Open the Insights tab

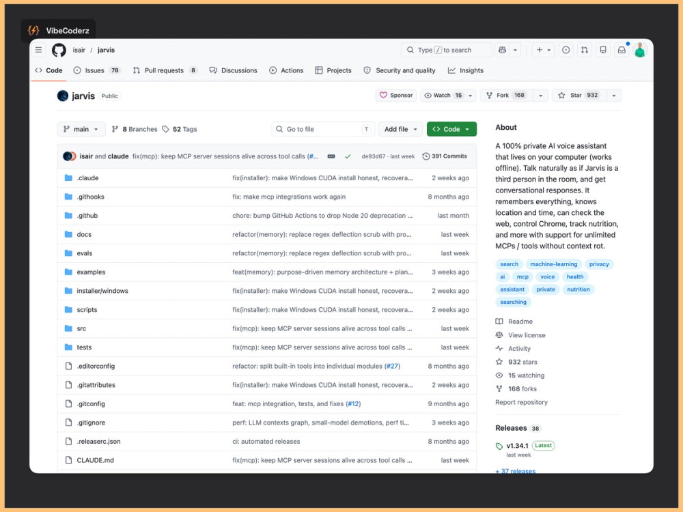(466, 70)
